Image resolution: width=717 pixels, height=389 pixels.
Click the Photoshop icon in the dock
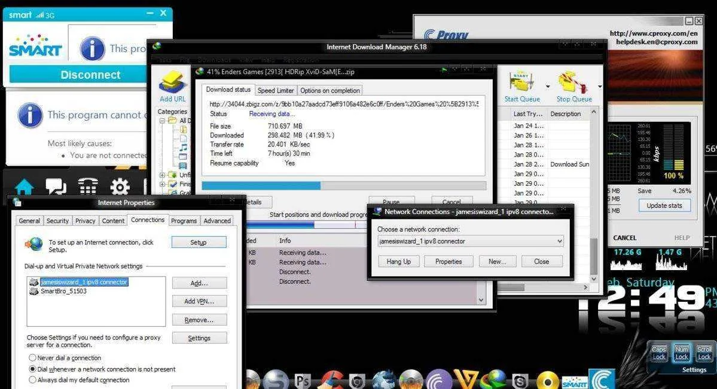302,381
